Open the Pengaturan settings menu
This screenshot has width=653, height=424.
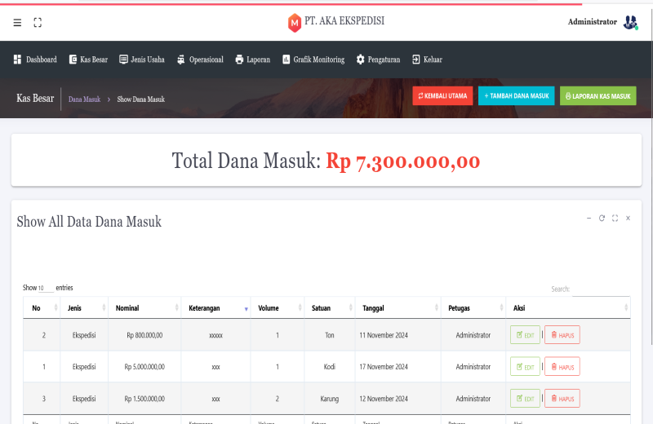378,60
